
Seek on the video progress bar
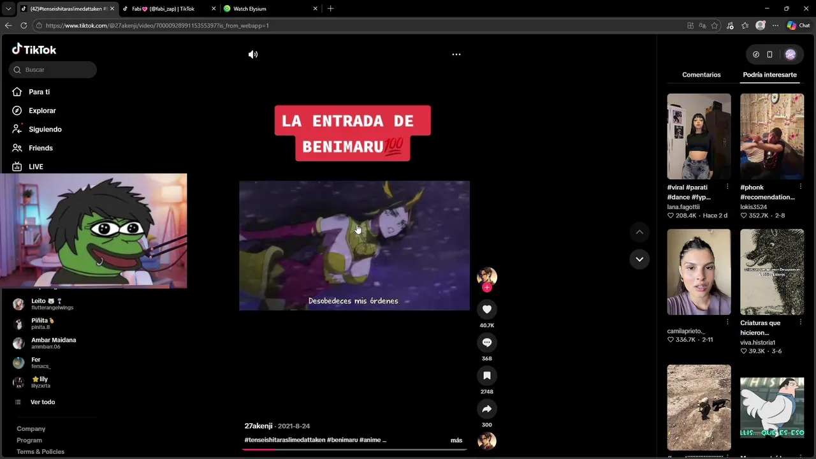click(354, 449)
